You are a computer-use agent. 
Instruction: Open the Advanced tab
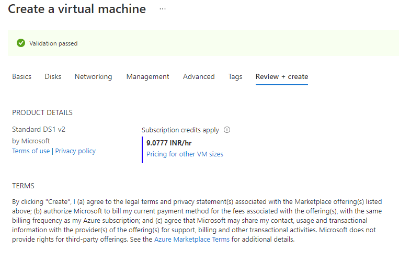[x=199, y=77]
